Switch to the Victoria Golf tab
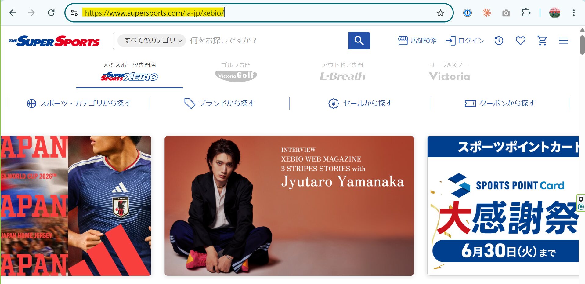The image size is (585, 284). point(236,72)
